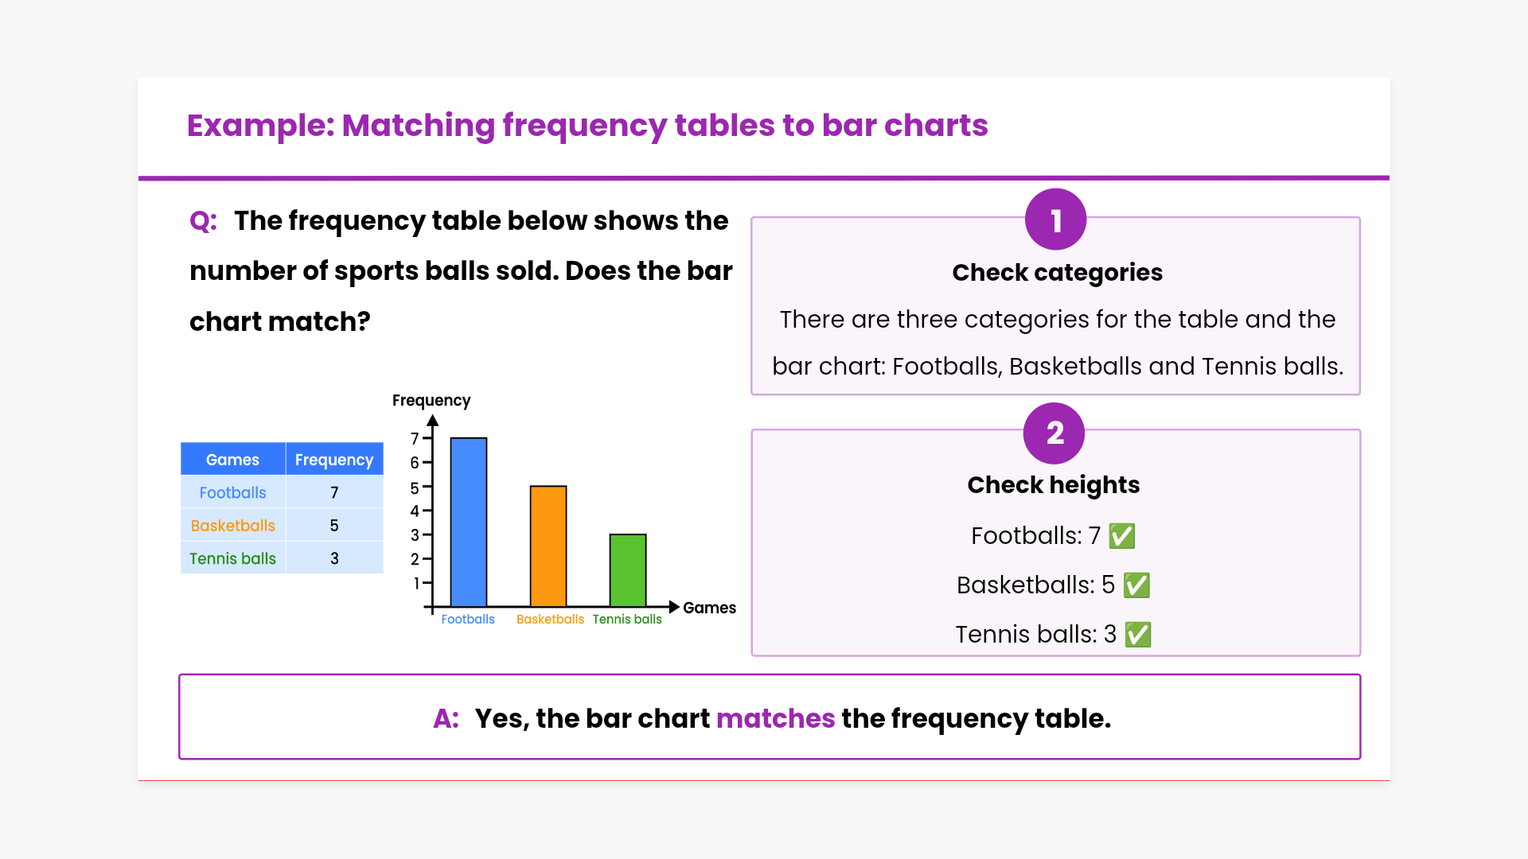
Task: Click the blue Footballs bar
Action: tap(469, 523)
